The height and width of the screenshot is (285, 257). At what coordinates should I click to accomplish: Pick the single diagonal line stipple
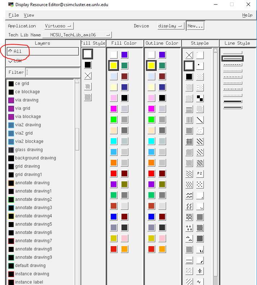pos(200,120)
